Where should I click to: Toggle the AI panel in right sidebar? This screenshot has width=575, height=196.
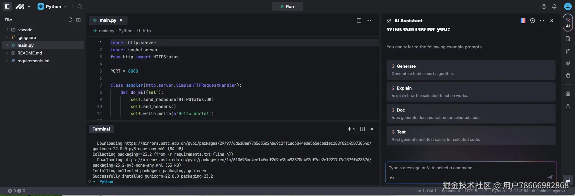tap(568, 23)
